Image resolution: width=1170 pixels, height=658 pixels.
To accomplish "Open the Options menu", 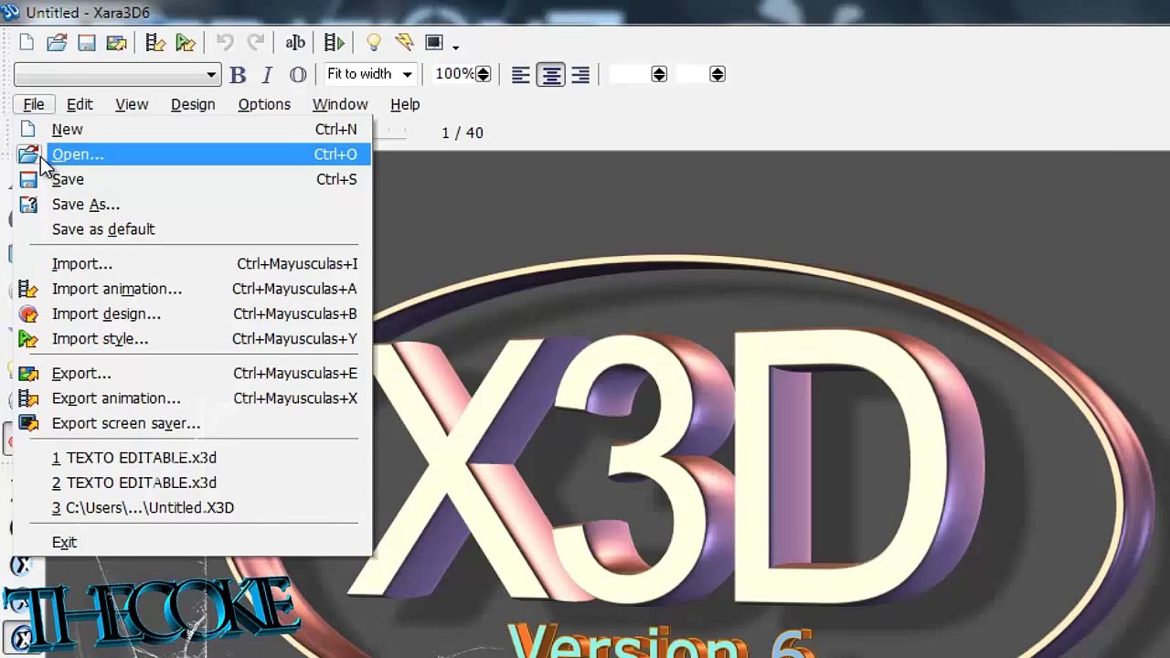I will point(264,104).
